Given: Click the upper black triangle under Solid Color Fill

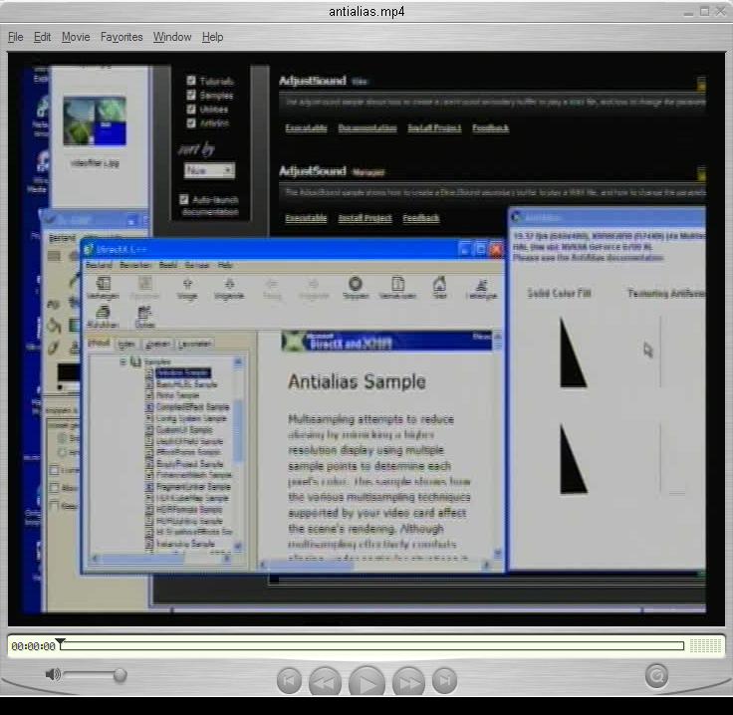Looking at the screenshot, I should click(573, 353).
